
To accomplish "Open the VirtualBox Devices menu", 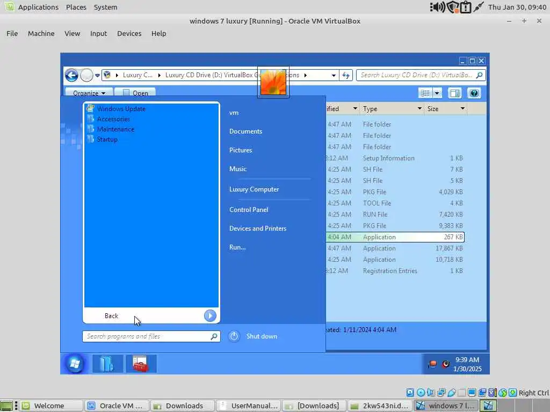I will (x=129, y=34).
